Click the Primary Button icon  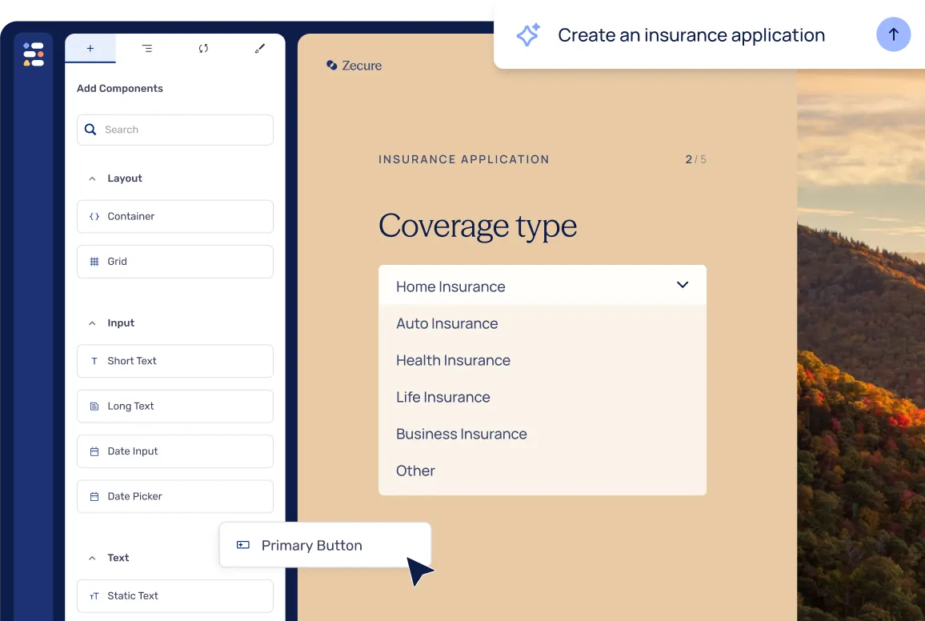[243, 545]
